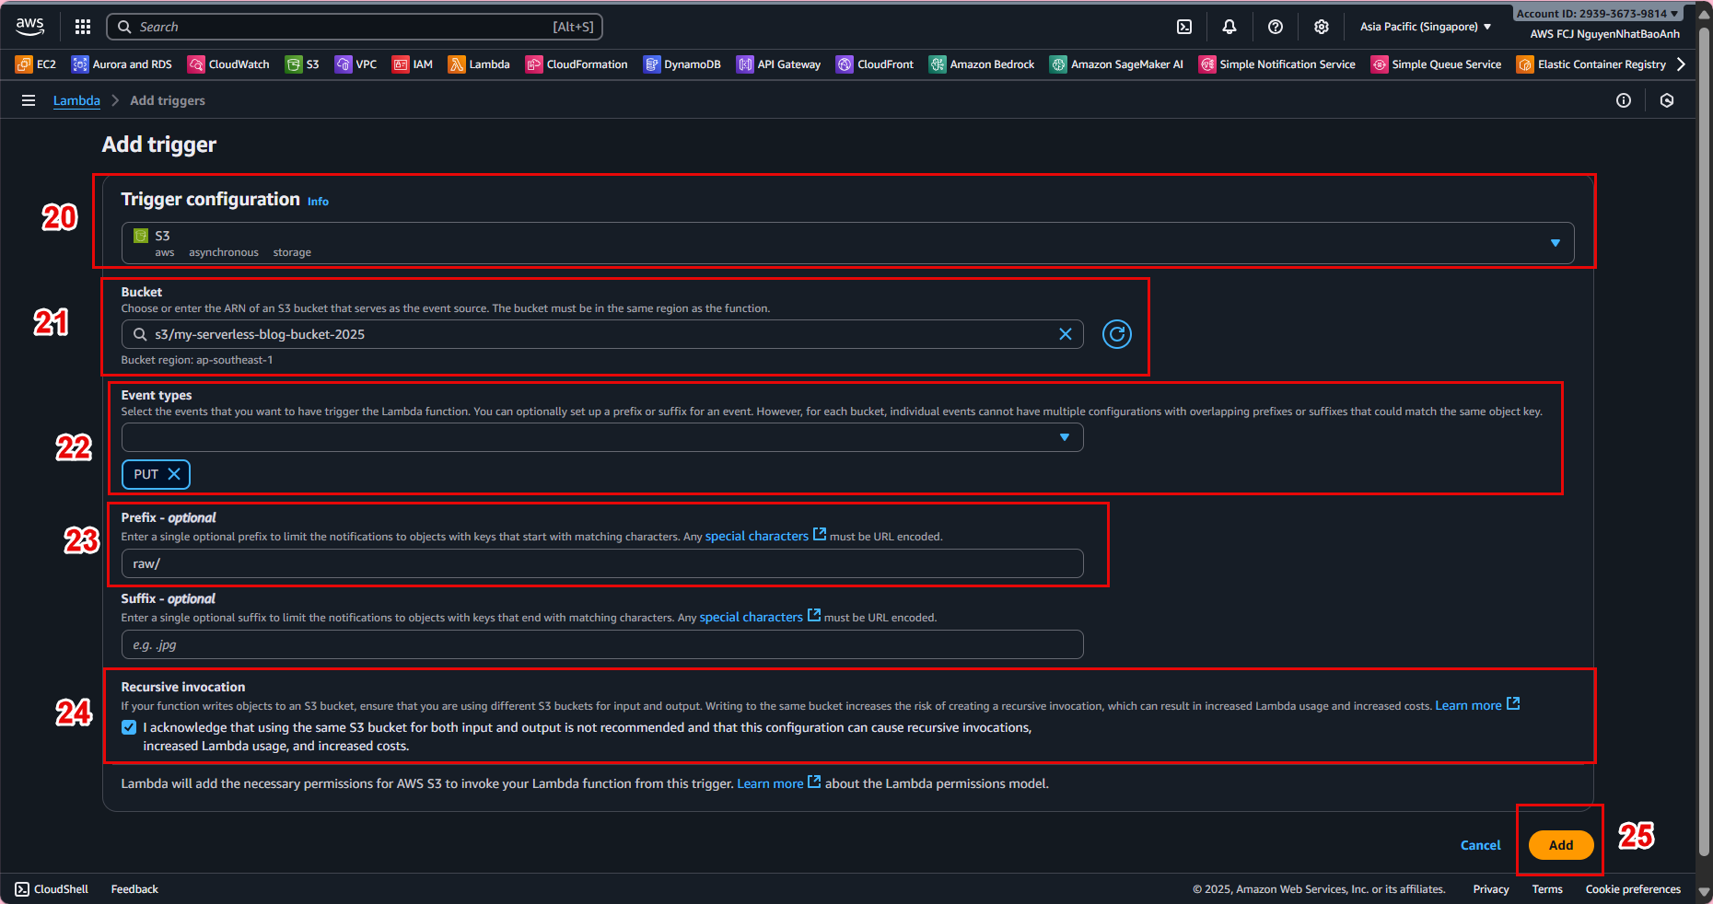Open the page info panel icon
Viewport: 1713px width, 904px height.
(1624, 100)
